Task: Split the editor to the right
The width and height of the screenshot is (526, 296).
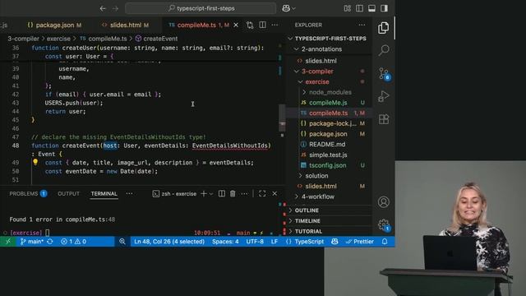Action: click(x=262, y=25)
